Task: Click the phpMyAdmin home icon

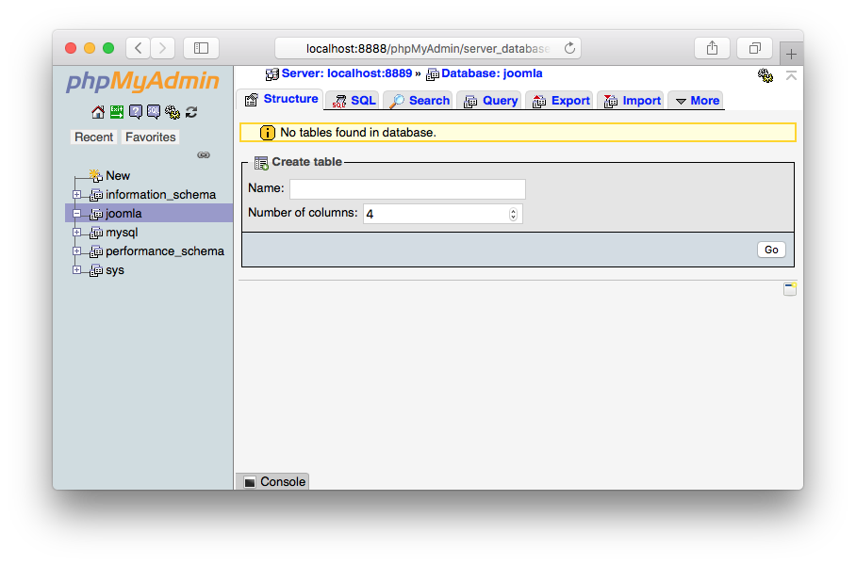Action: point(97,112)
